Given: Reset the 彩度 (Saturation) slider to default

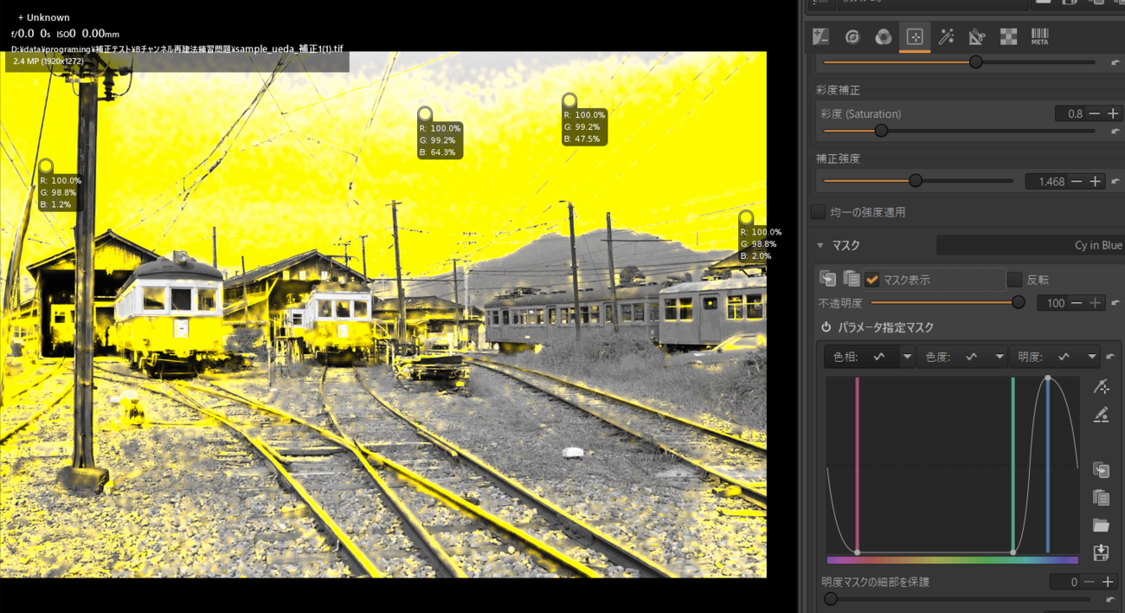Looking at the screenshot, I should 1115,132.
